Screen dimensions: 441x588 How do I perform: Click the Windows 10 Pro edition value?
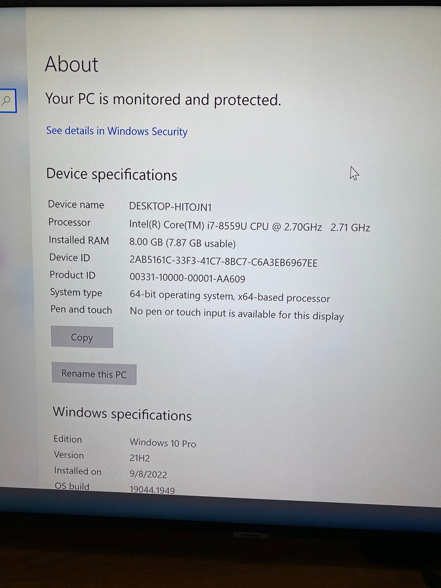(x=163, y=443)
